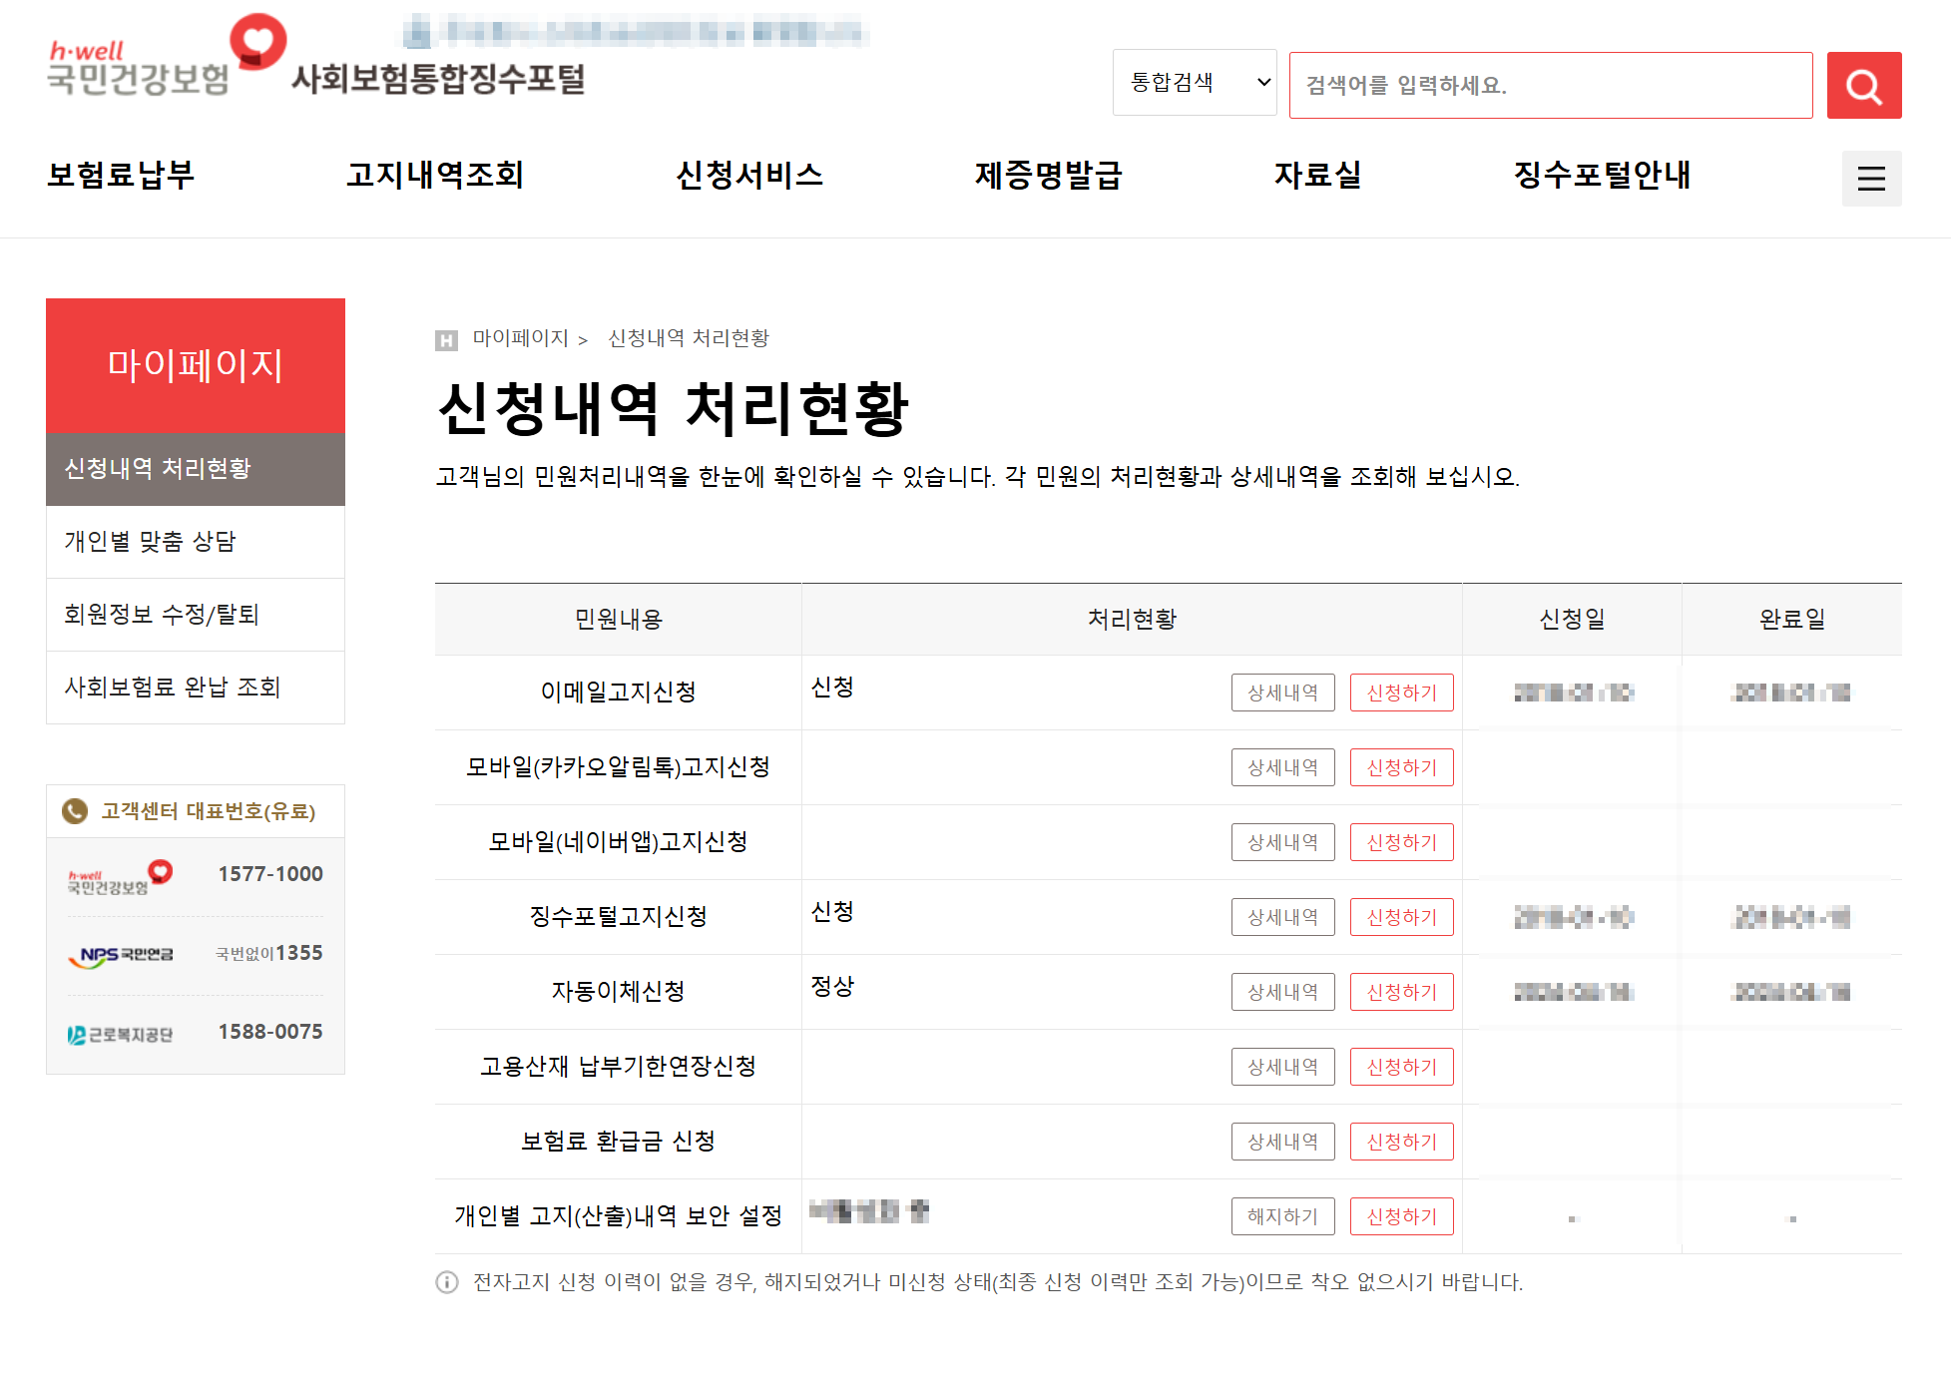This screenshot has height=1393, width=1951.
Task: Open the 제증명발급 top menu
Action: click(x=1048, y=176)
